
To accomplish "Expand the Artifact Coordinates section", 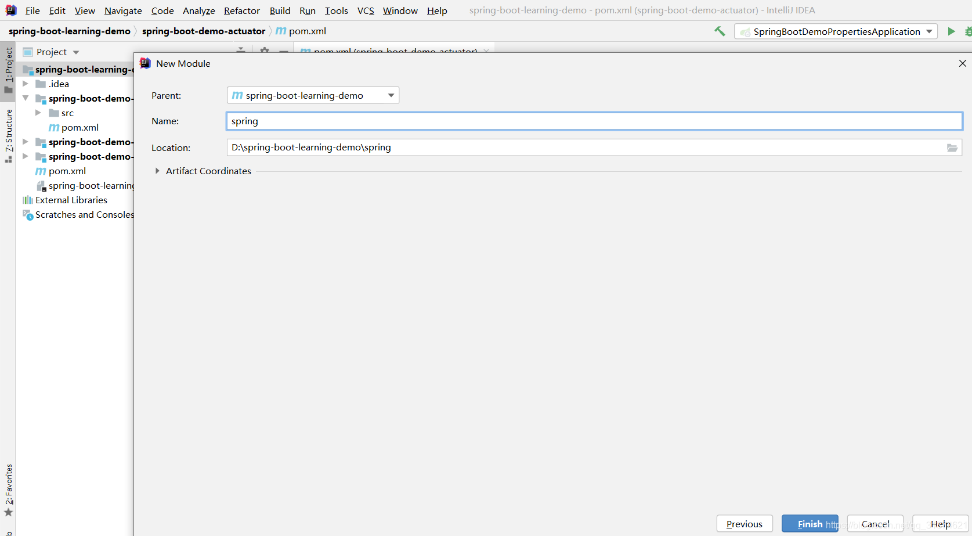I will [156, 171].
